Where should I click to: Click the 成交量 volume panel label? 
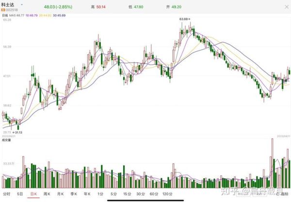[x=6, y=139]
